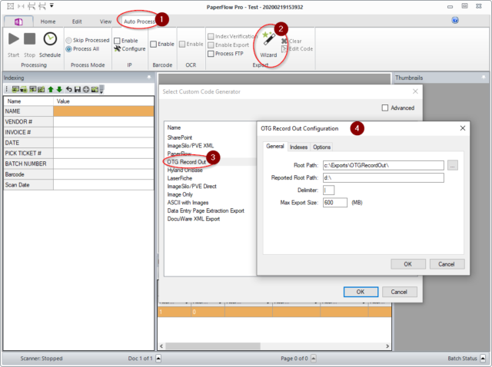Viewport: 492px width, 367px height.
Task: Toggle the OCR Enable checkbox
Action: [182, 45]
